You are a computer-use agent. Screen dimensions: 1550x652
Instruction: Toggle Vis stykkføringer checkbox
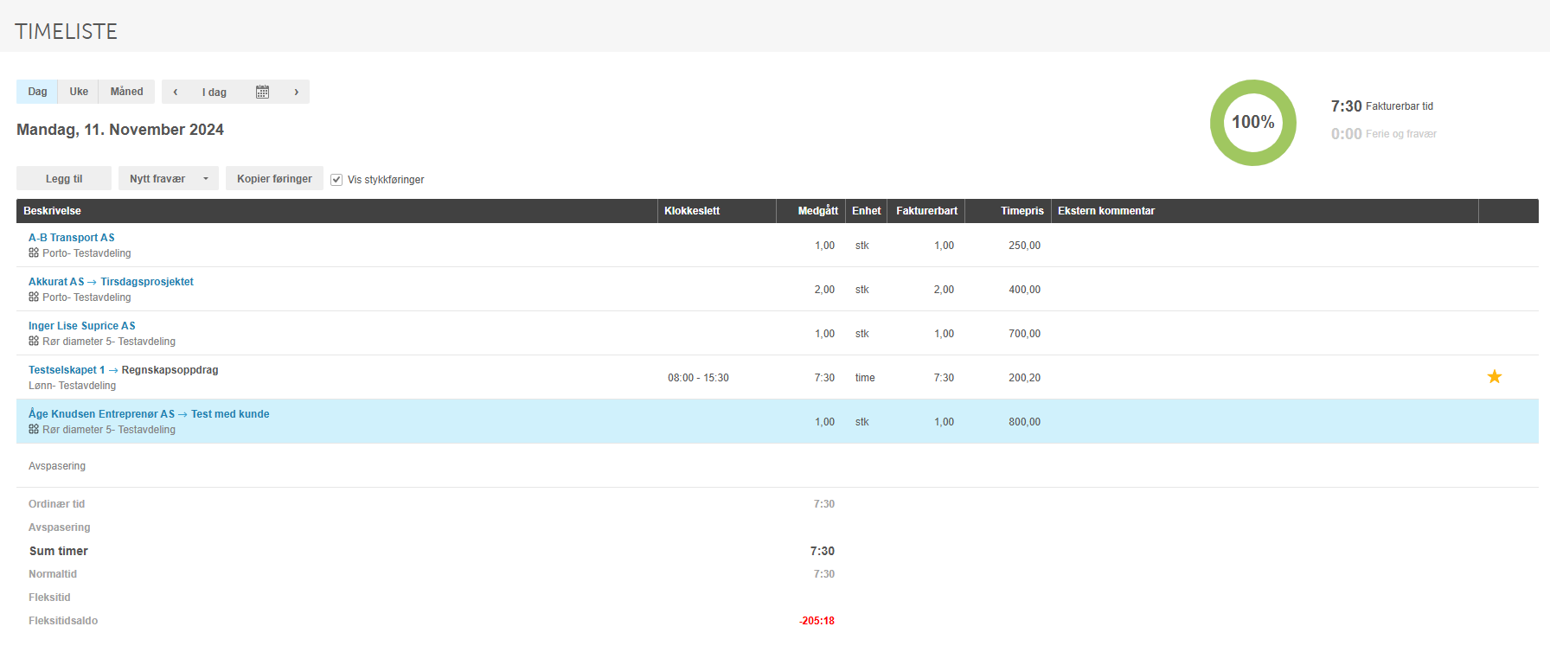point(336,180)
